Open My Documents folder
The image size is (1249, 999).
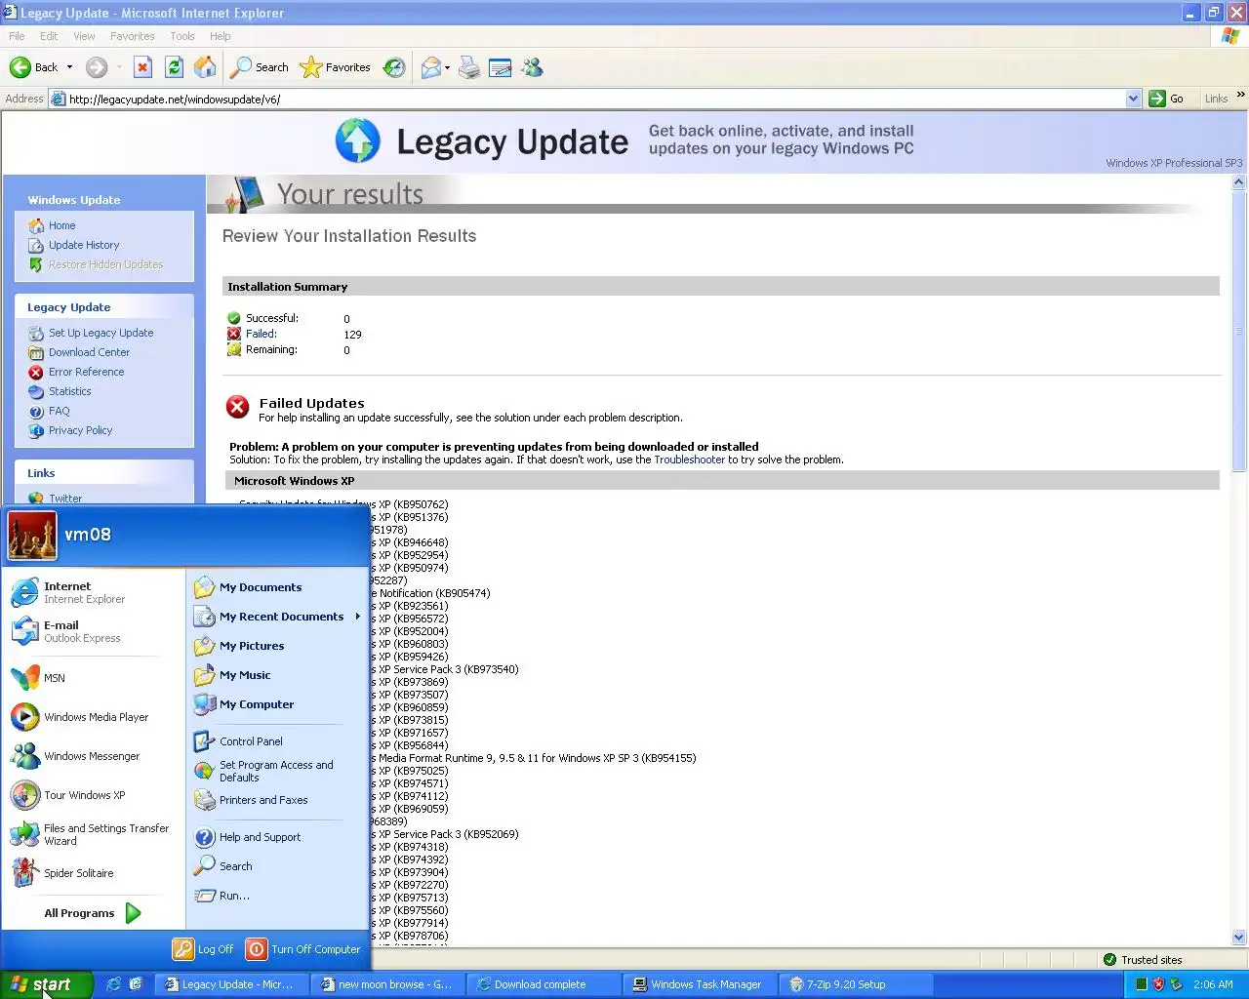277,587
